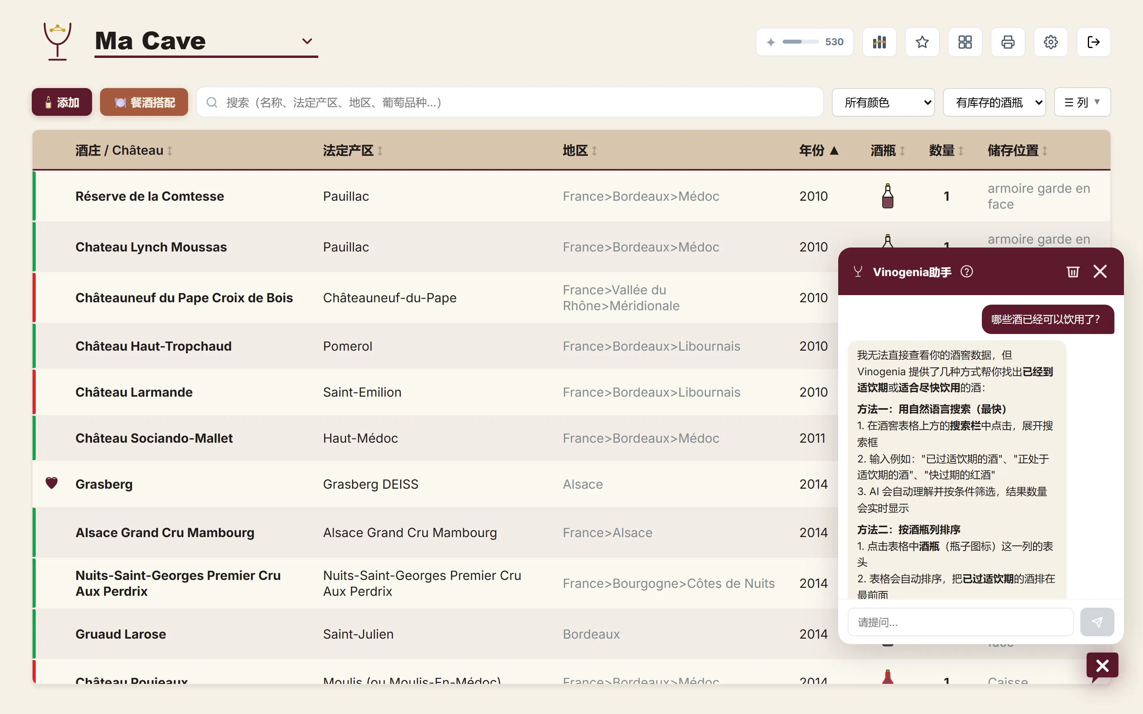1143x714 pixels.
Task: Open the 有库存的酒瓶 stock filter dropdown
Action: pyautogui.click(x=994, y=102)
